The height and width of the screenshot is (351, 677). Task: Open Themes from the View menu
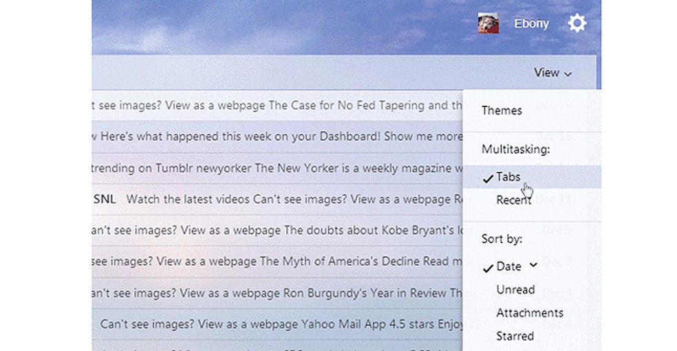point(502,111)
